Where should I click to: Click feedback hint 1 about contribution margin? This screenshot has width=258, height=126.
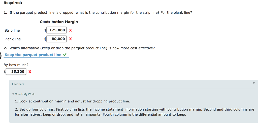click(72, 101)
